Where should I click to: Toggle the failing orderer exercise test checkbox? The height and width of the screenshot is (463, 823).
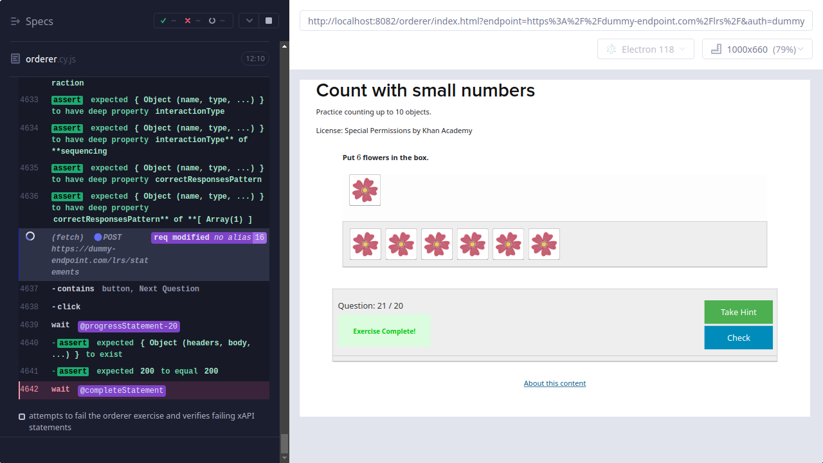coord(22,417)
